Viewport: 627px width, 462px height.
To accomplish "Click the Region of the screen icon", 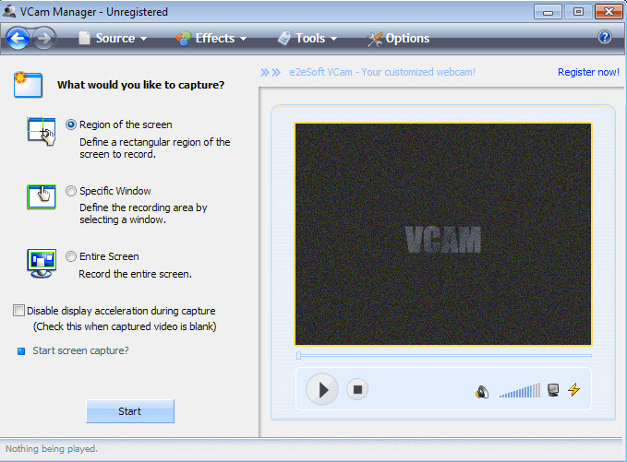I will tap(42, 131).
